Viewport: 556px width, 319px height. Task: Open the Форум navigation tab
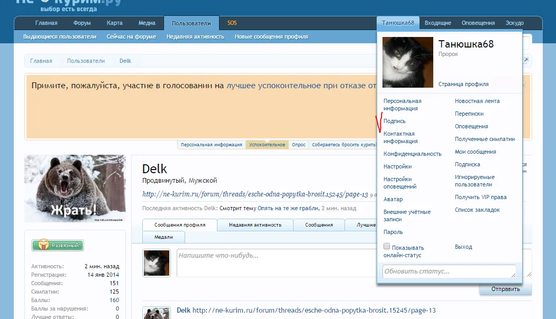pyautogui.click(x=82, y=23)
